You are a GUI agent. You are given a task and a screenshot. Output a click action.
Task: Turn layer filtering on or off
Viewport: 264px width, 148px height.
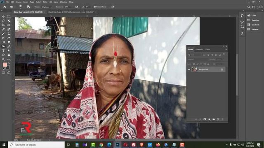tap(224, 54)
